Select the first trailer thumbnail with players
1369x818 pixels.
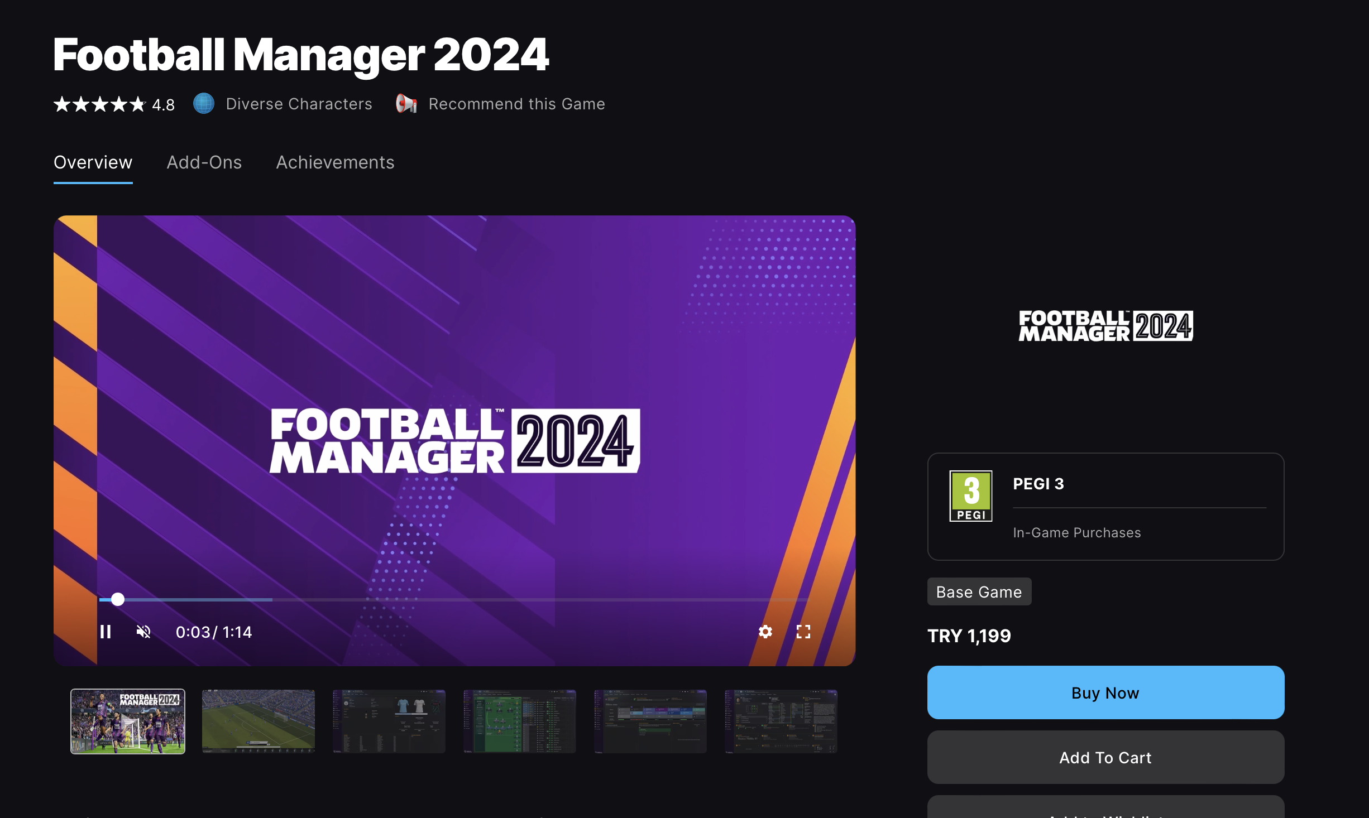click(x=128, y=721)
